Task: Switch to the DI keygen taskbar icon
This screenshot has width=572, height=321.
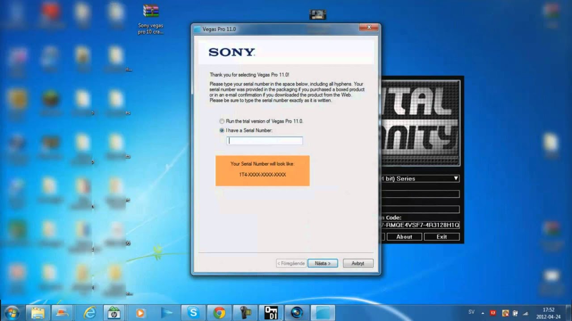Action: tap(271, 313)
